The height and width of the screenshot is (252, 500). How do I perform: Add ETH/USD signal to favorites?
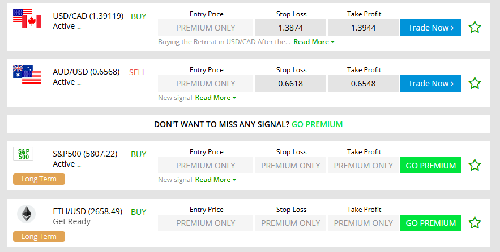coord(475,223)
